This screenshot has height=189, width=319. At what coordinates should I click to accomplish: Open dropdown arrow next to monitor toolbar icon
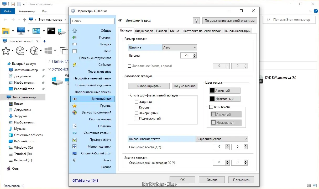(28, 31)
